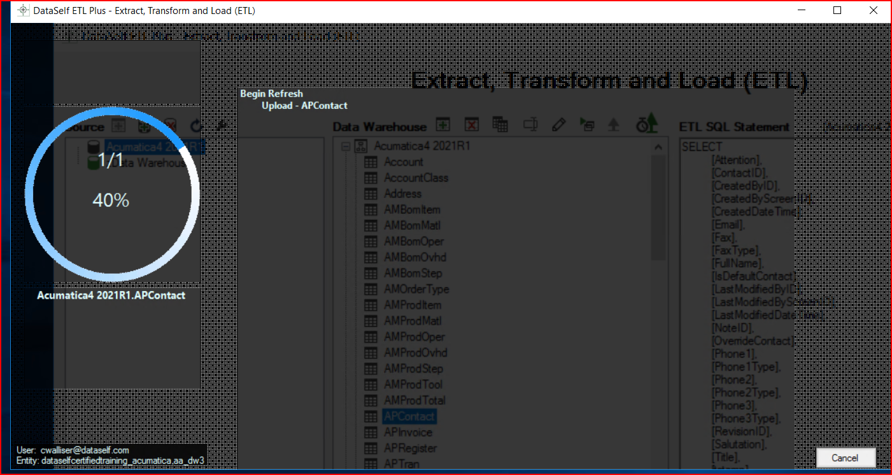The height and width of the screenshot is (475, 892).
Task: Select the AMProdTotal table
Action: (414, 401)
